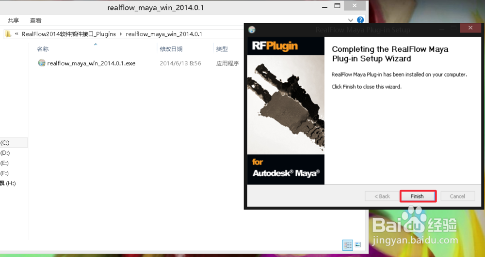
Task: Sort files by 修改日期 column header
Action: 171,49
